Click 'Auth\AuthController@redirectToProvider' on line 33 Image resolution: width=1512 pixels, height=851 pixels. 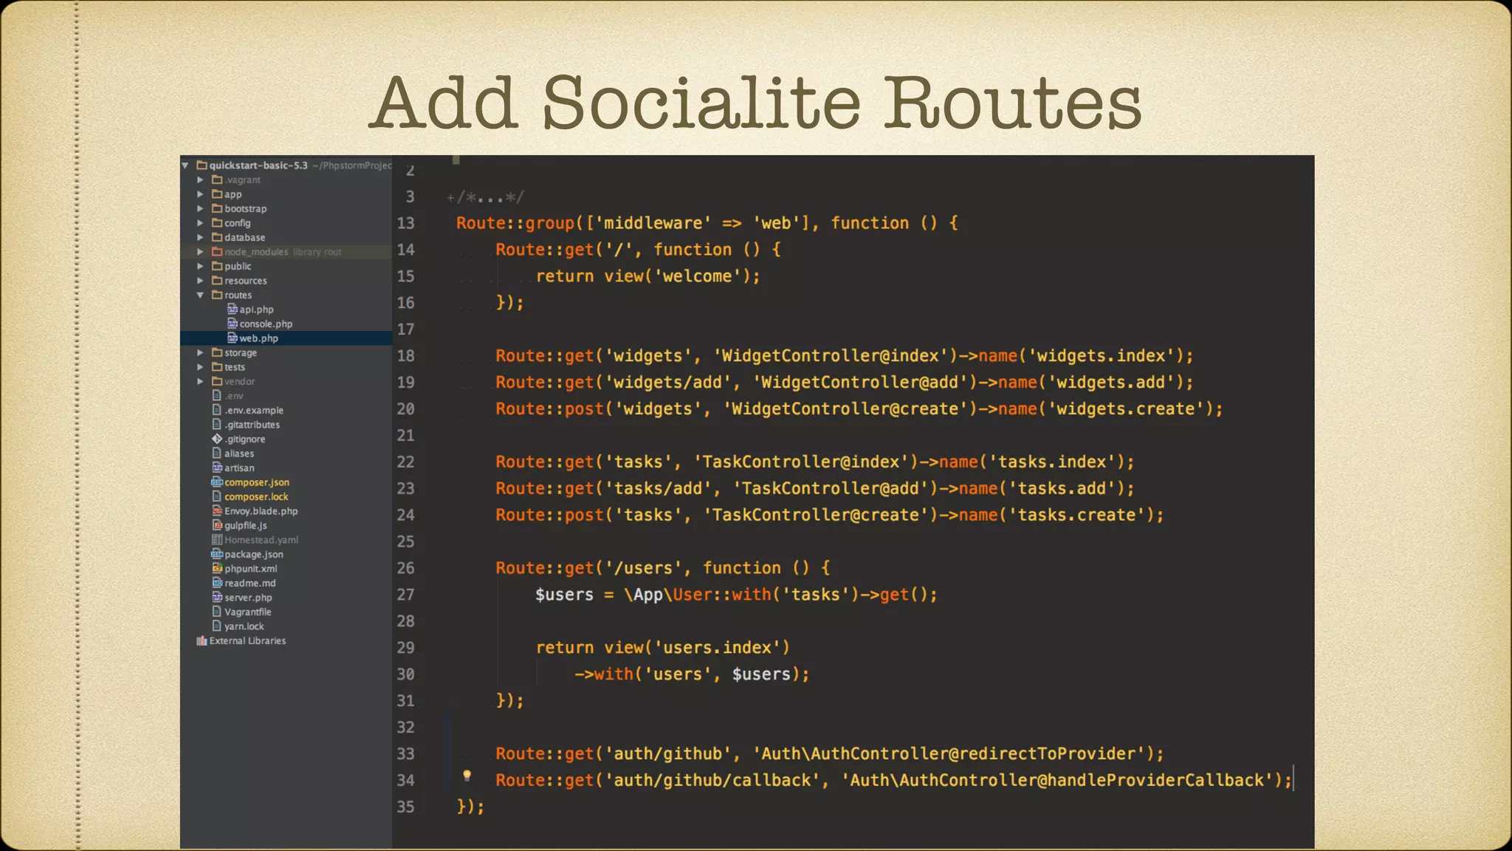pyautogui.click(x=949, y=754)
